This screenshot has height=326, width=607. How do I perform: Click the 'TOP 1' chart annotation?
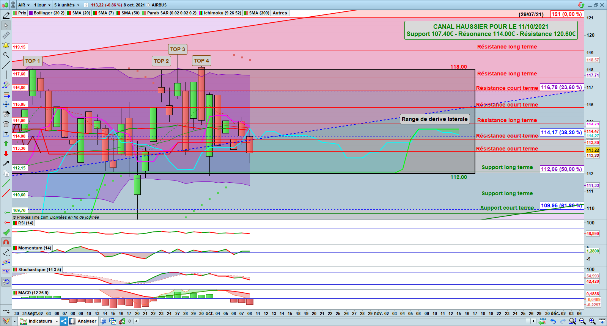point(33,61)
